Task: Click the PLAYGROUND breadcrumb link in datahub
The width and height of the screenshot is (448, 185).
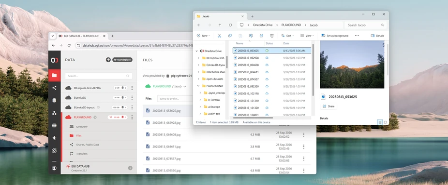Action: 162,86
